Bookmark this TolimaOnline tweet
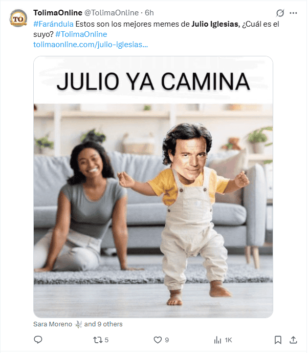Screen dimensions: 308x353 [x=278, y=340]
